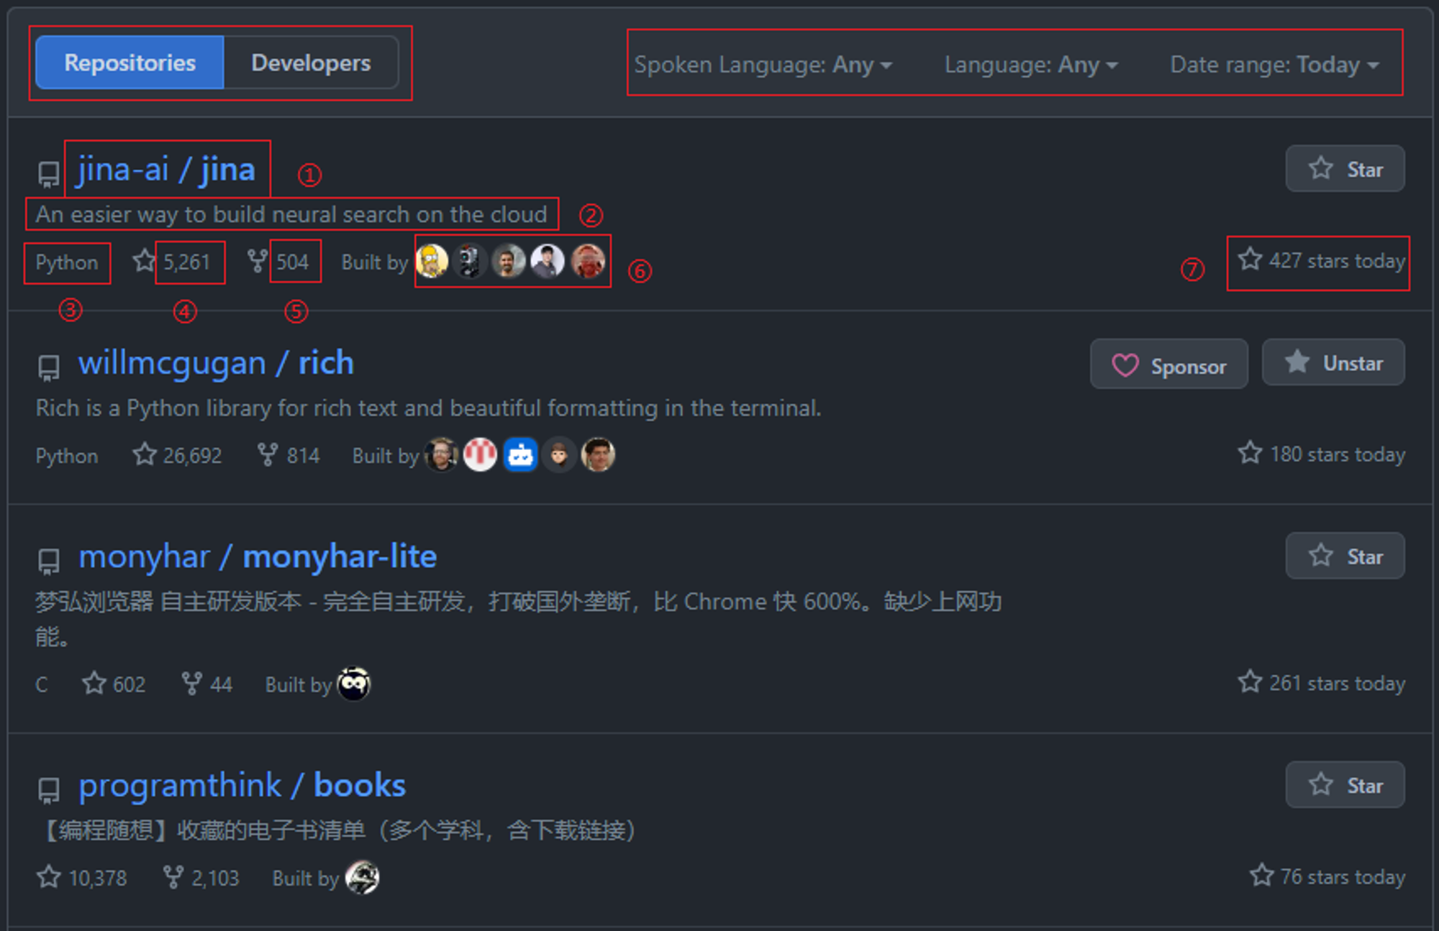Star the monyhar-lite repository
The image size is (1439, 931).
point(1345,556)
